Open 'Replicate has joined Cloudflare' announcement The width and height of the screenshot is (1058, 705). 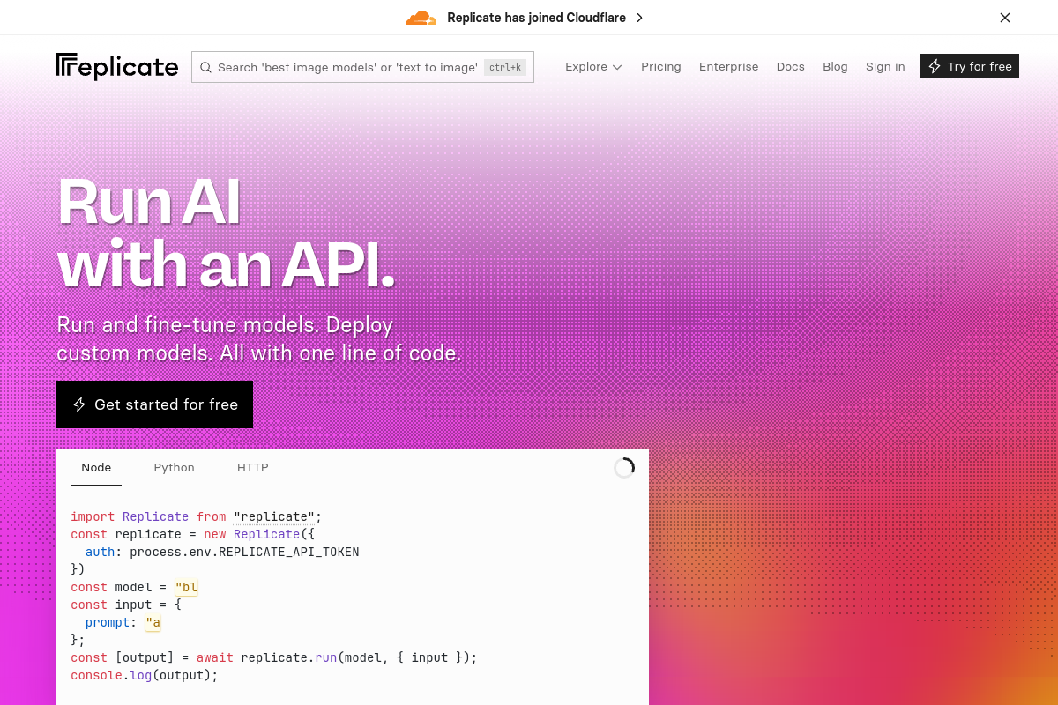click(x=537, y=17)
